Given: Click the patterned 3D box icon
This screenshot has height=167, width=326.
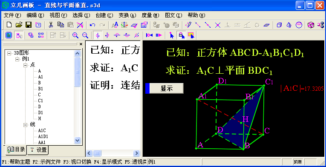Looking at the screenshot, I should [311, 25].
